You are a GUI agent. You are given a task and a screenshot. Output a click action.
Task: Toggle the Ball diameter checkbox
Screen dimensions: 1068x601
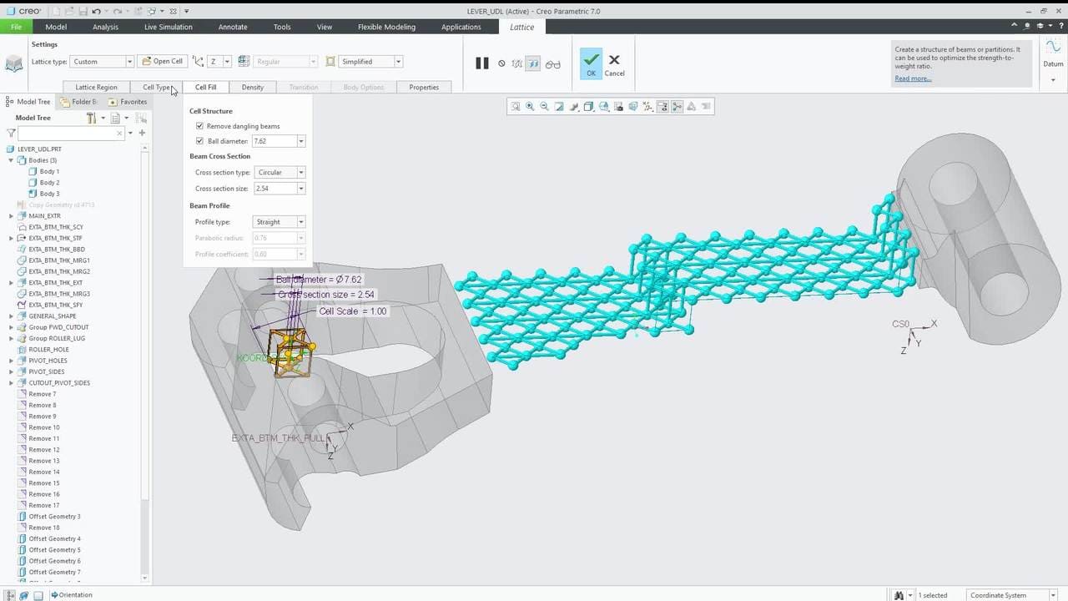tap(199, 141)
